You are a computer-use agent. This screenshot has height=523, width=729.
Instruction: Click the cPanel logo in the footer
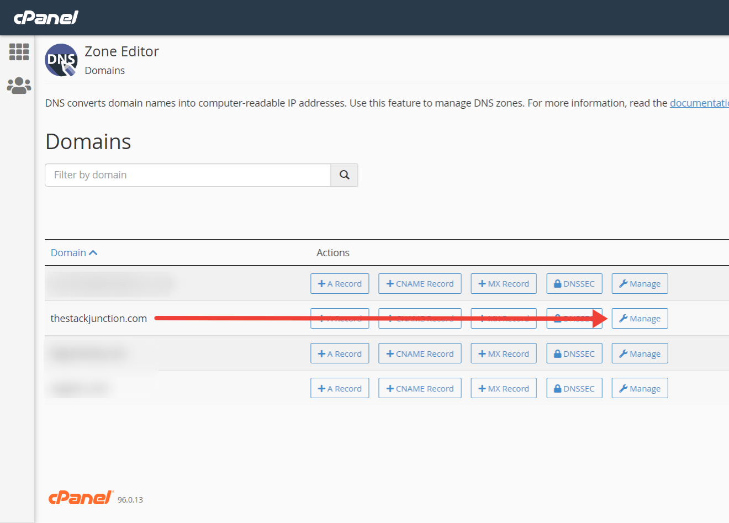click(80, 497)
